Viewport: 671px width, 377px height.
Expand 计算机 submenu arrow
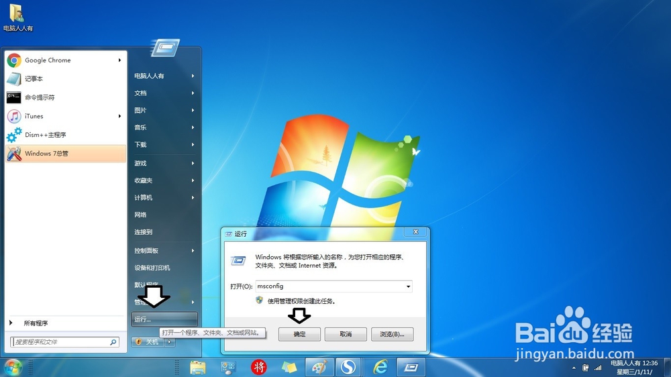[193, 197]
